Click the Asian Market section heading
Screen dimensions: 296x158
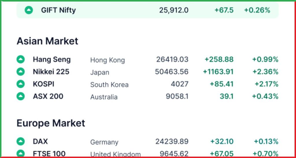(47, 41)
